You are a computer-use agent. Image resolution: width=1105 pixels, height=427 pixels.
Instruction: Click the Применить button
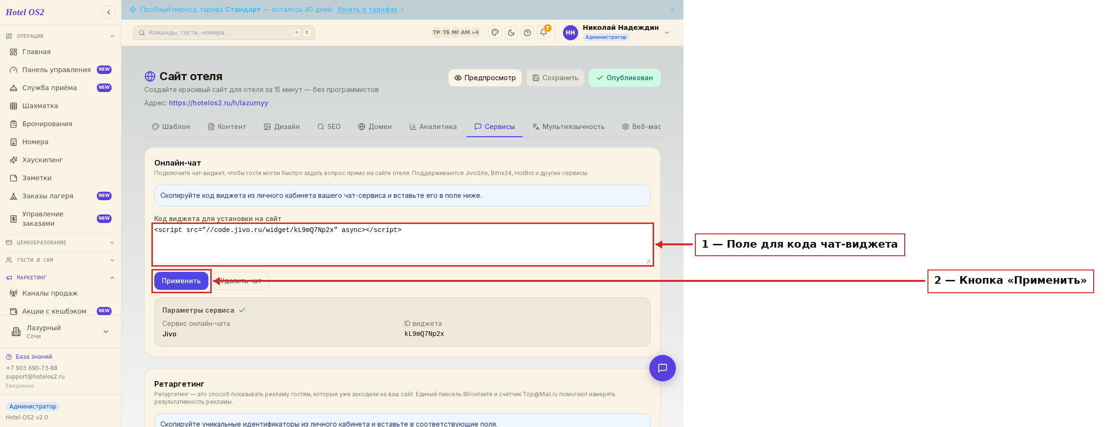click(x=181, y=281)
